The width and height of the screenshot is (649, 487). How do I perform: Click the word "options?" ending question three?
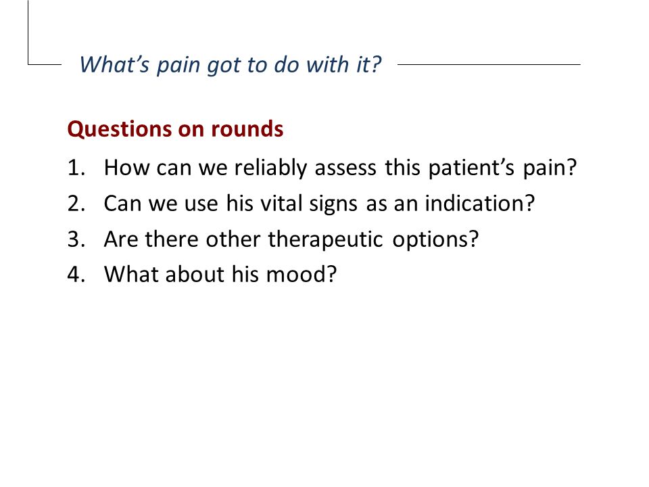pos(435,239)
